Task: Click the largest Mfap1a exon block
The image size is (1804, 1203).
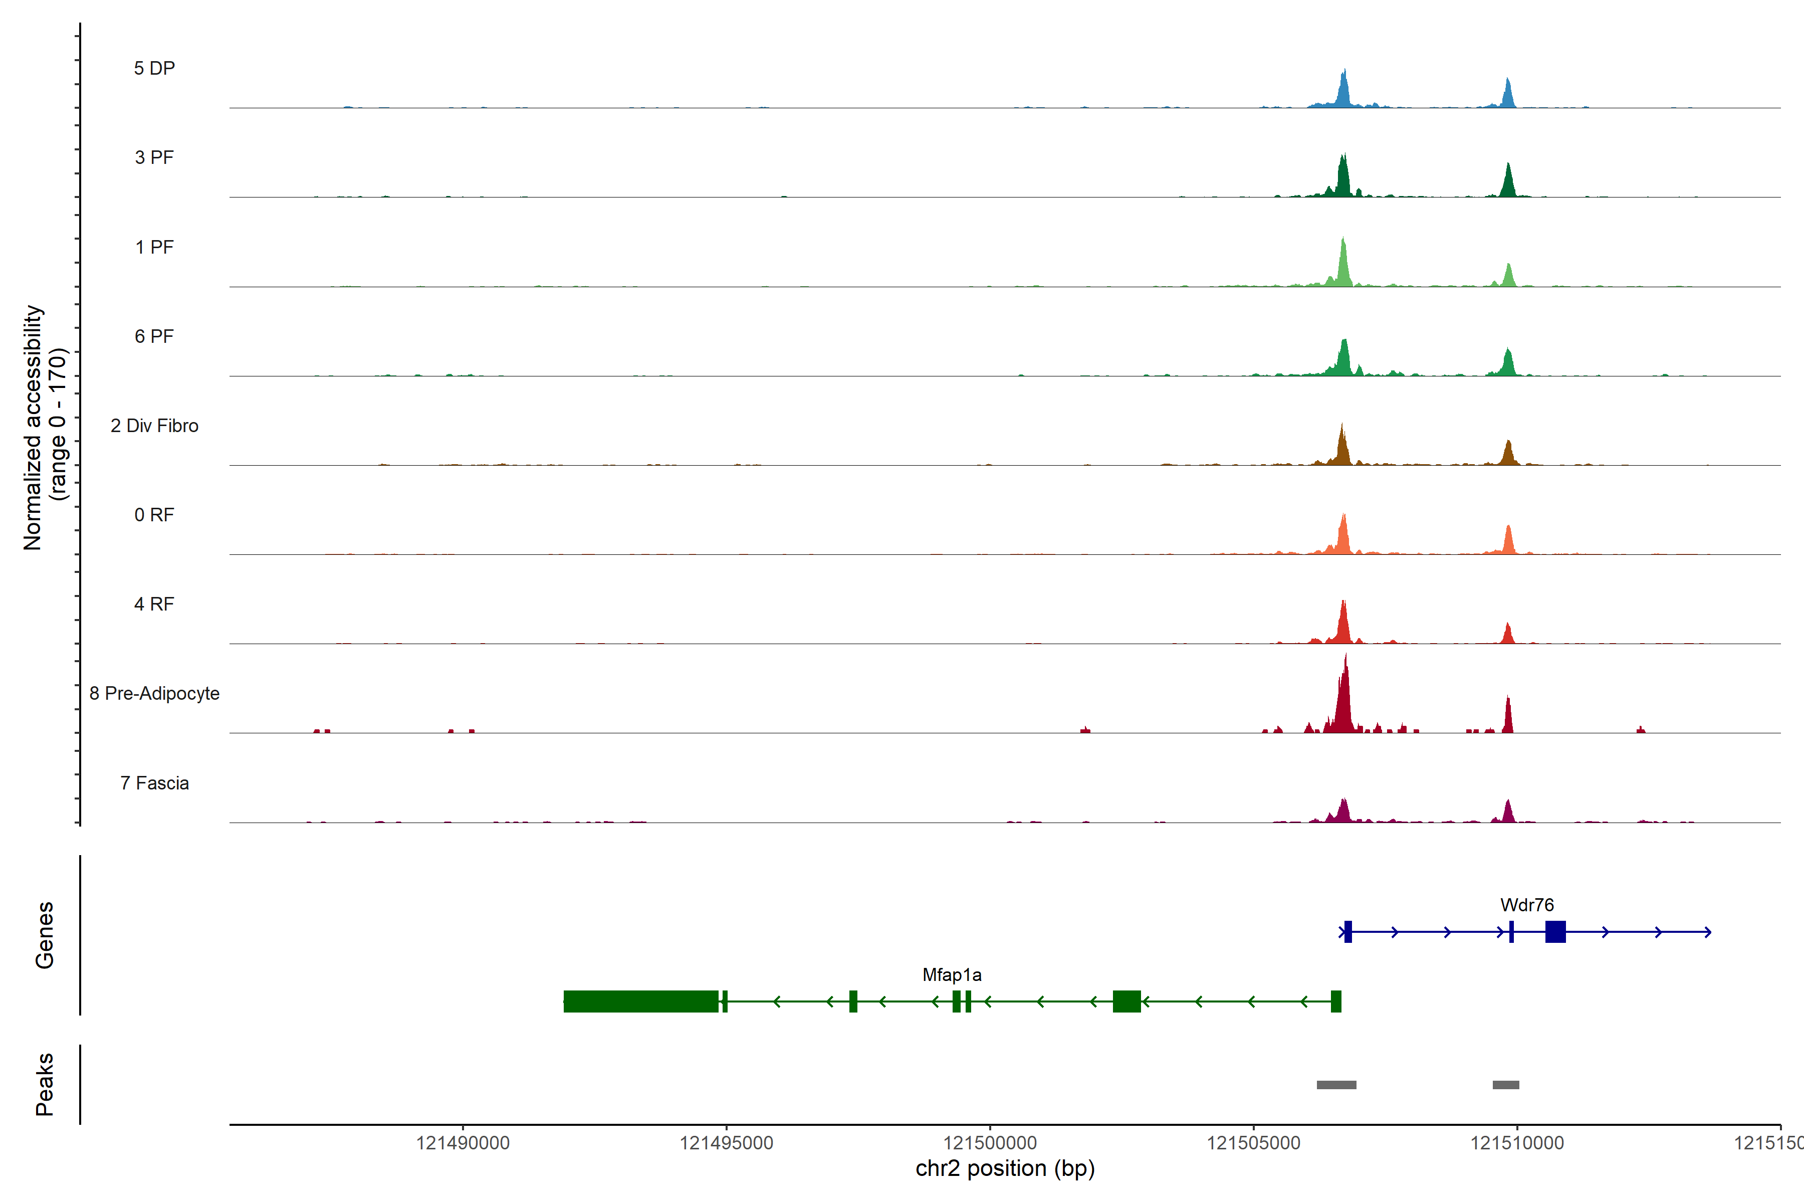Action: tap(640, 1001)
